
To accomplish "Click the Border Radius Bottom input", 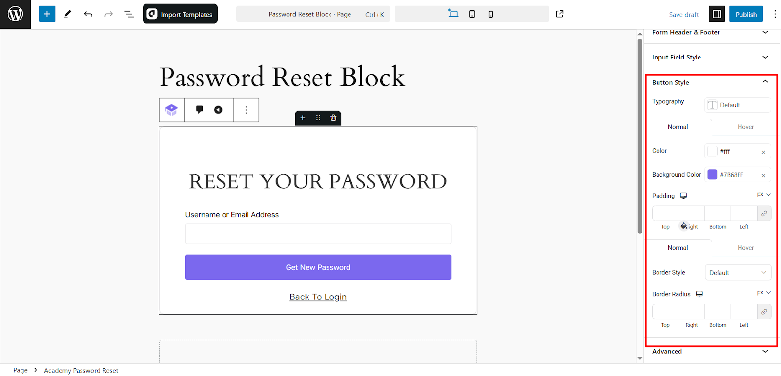I will click(x=718, y=312).
